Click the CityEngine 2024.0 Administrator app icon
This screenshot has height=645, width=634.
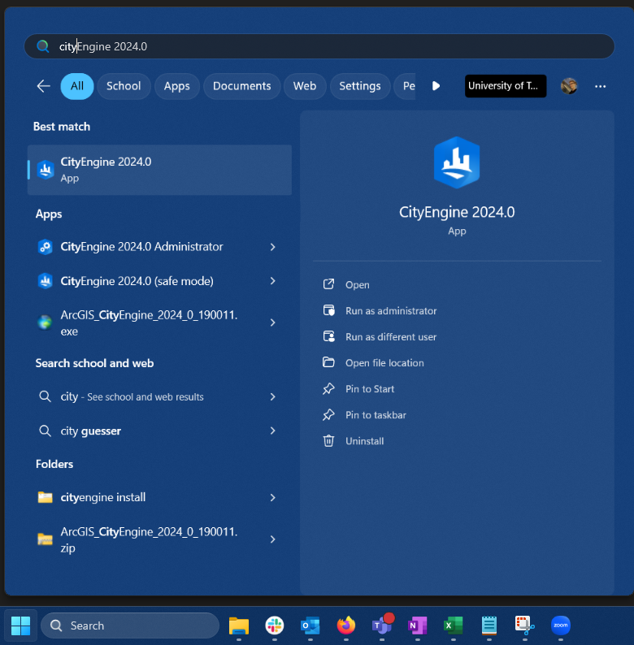point(46,247)
